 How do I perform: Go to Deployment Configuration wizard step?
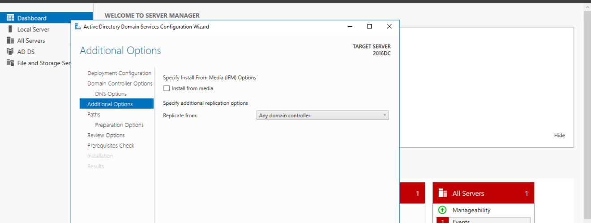point(119,73)
